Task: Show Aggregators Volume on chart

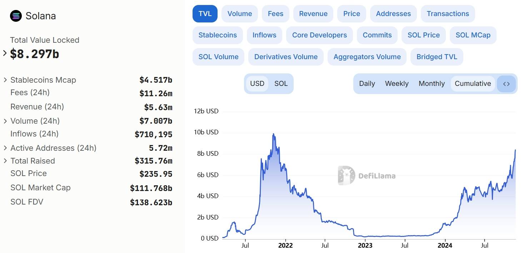Action: (x=367, y=57)
